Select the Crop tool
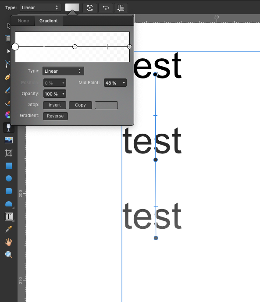260x302 pixels. coord(9,153)
